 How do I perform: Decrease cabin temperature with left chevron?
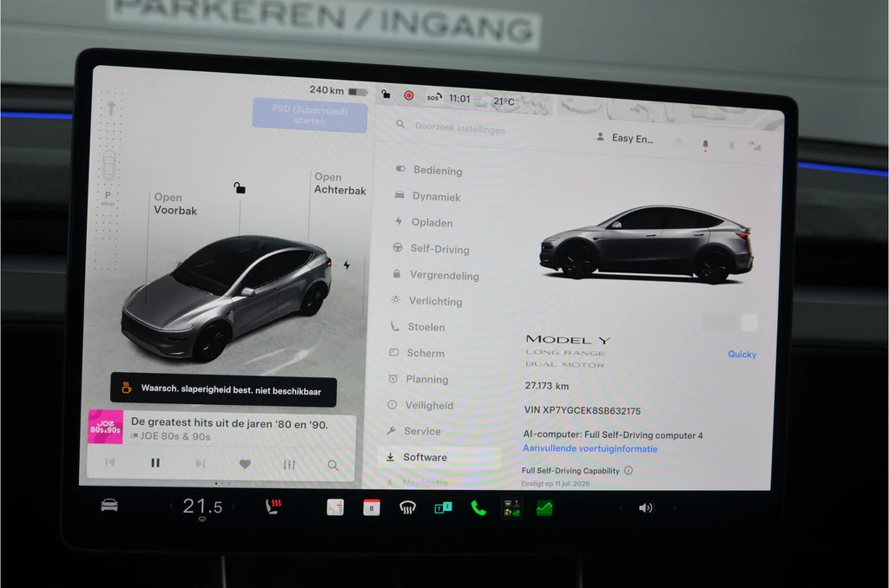pos(171,506)
